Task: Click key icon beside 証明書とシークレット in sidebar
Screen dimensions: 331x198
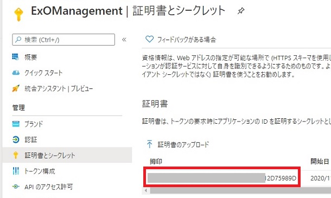Action: [x=16, y=155]
